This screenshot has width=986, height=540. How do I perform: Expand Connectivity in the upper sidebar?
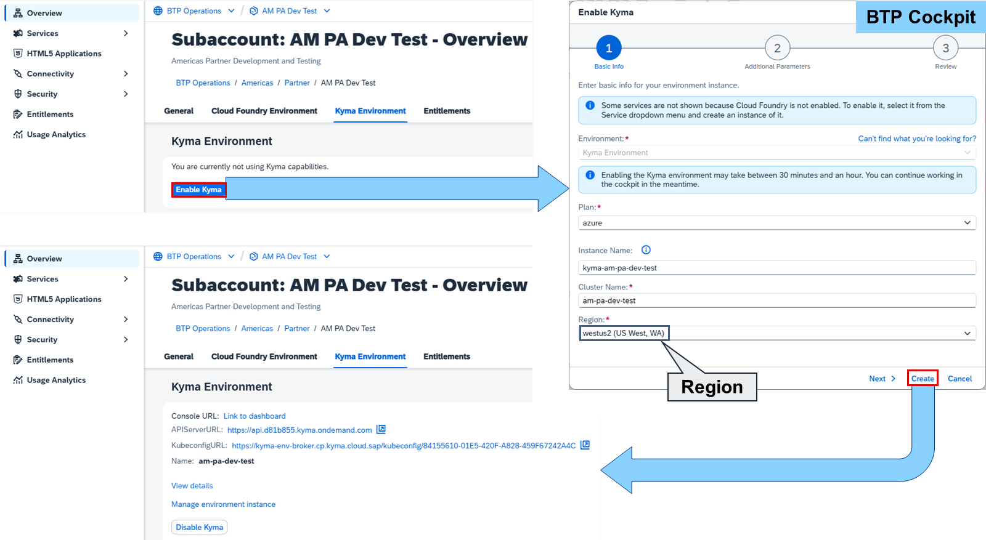click(126, 74)
